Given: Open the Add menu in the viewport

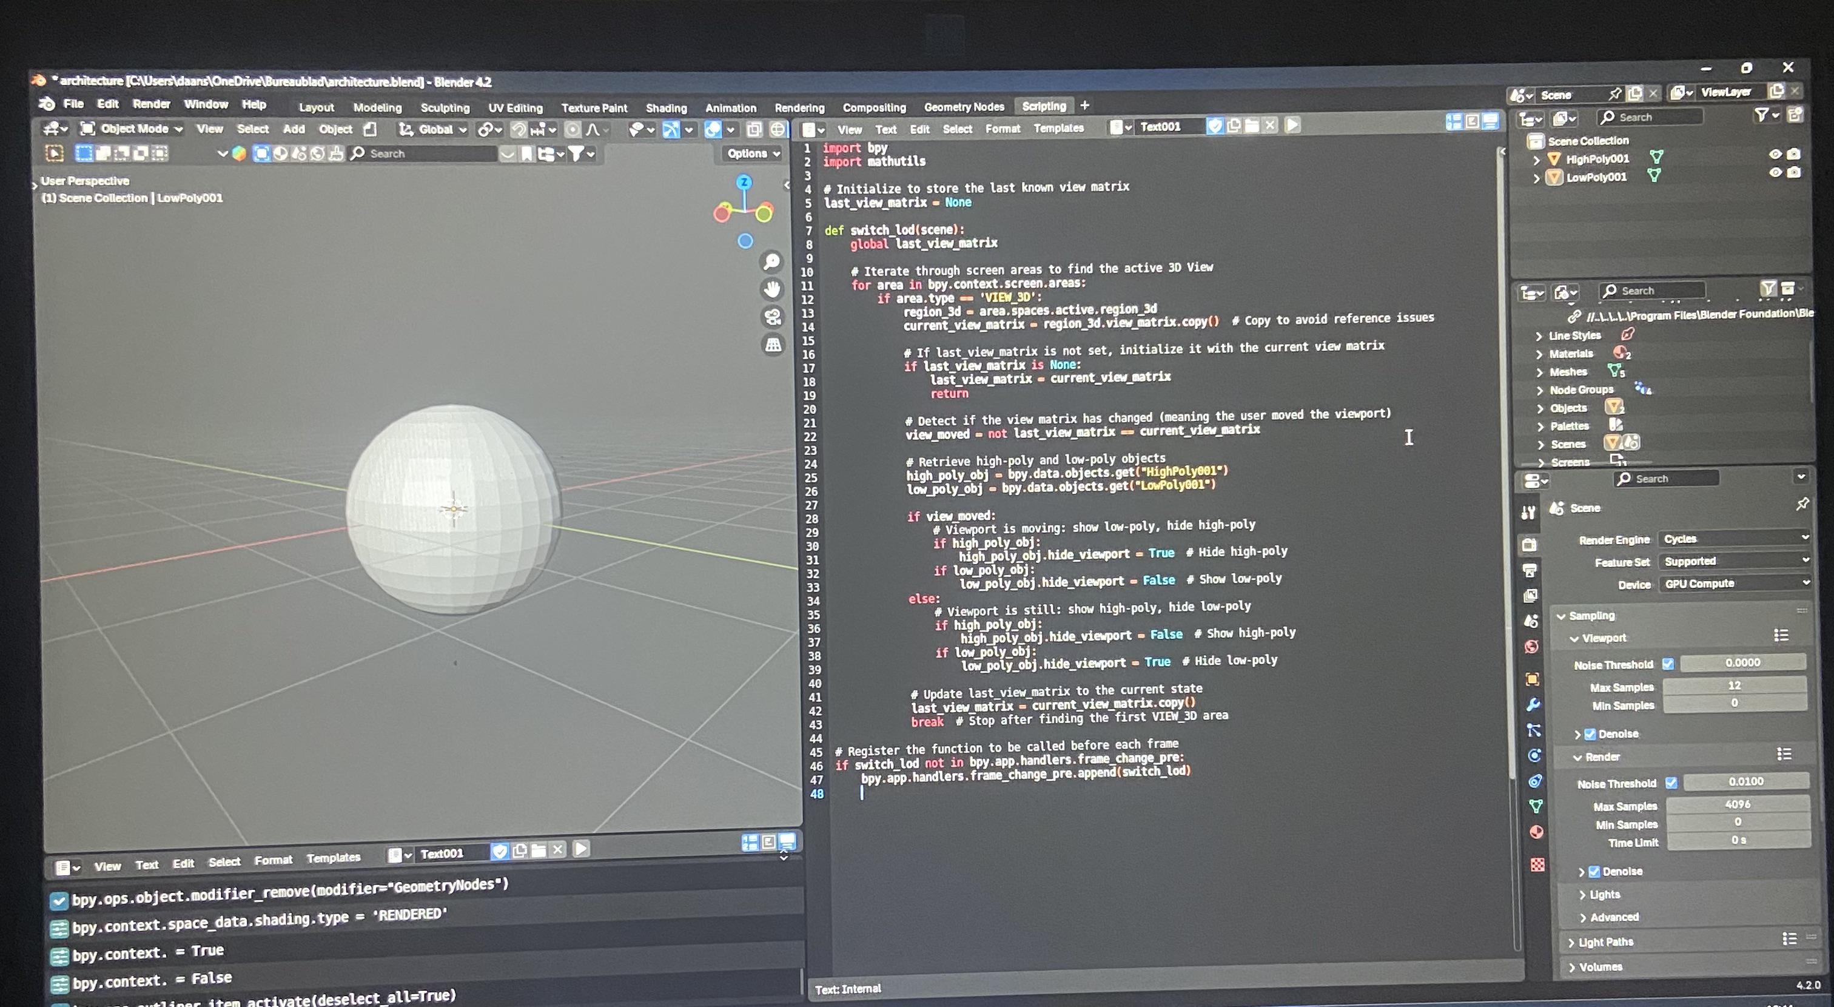Looking at the screenshot, I should tap(294, 129).
